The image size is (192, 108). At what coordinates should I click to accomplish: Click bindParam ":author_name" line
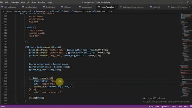[x=68, y=50]
